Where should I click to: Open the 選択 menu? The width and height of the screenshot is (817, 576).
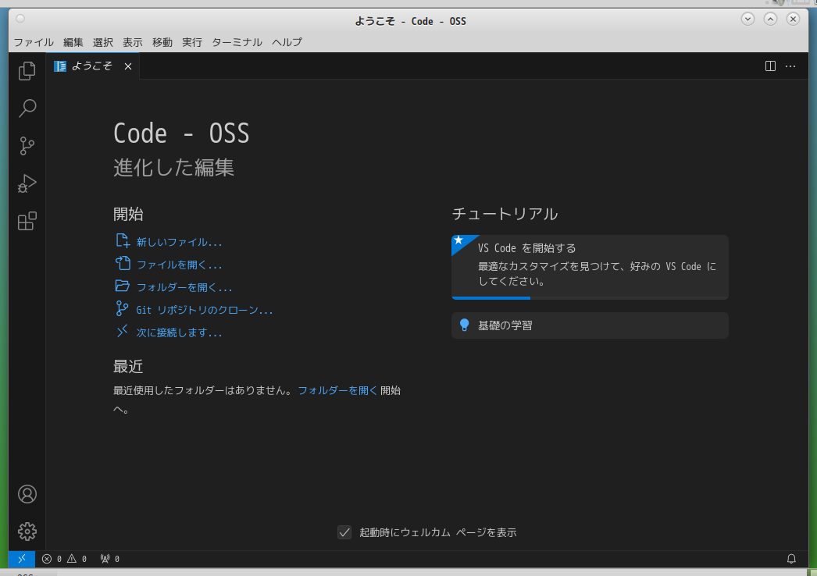coord(102,42)
